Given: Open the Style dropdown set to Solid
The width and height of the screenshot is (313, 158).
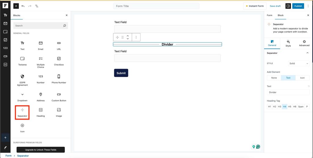Looking at the screenshot, I should tap(299, 64).
